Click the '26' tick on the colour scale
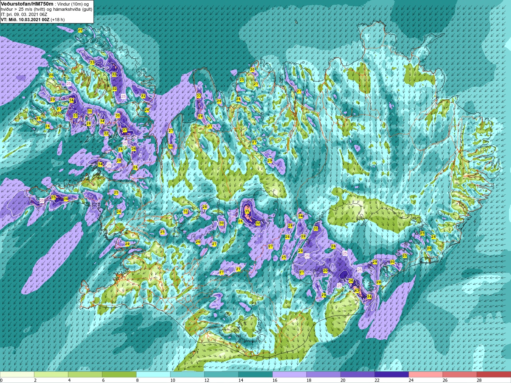Screen dimensions: 511x383 445,380
